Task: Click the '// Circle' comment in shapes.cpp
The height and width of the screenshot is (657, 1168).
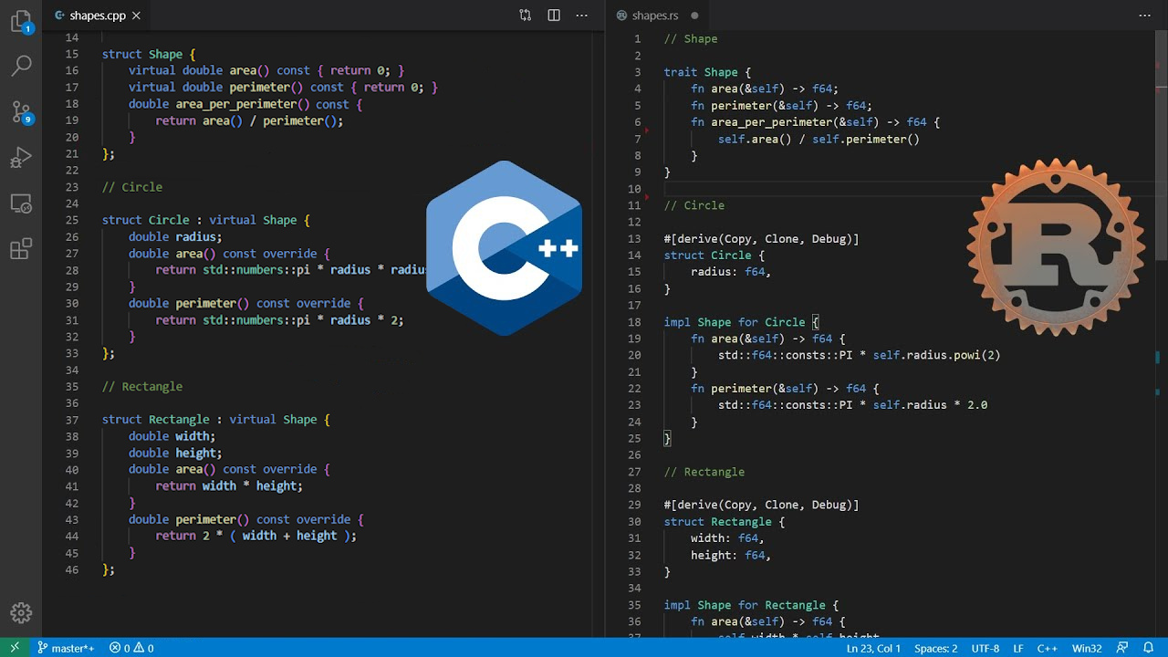Action: point(132,187)
